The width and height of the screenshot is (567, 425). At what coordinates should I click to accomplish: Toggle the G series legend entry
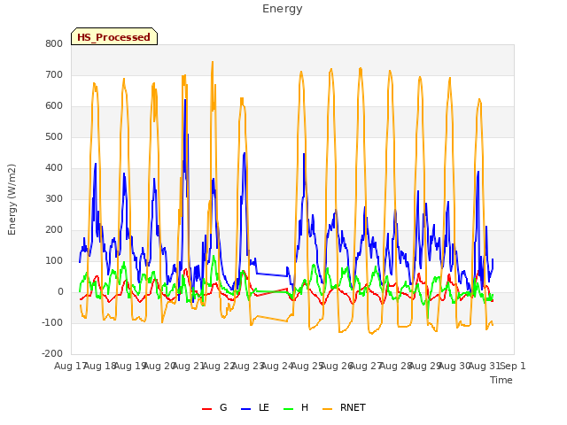[214, 408]
